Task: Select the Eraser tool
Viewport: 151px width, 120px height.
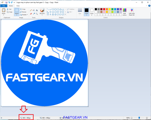Action: [x=31, y=14]
